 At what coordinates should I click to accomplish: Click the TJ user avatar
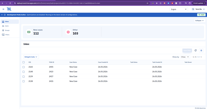coord(193,9)
